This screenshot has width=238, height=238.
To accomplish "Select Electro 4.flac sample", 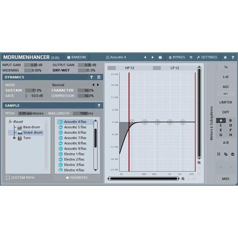I will click(75, 170).
